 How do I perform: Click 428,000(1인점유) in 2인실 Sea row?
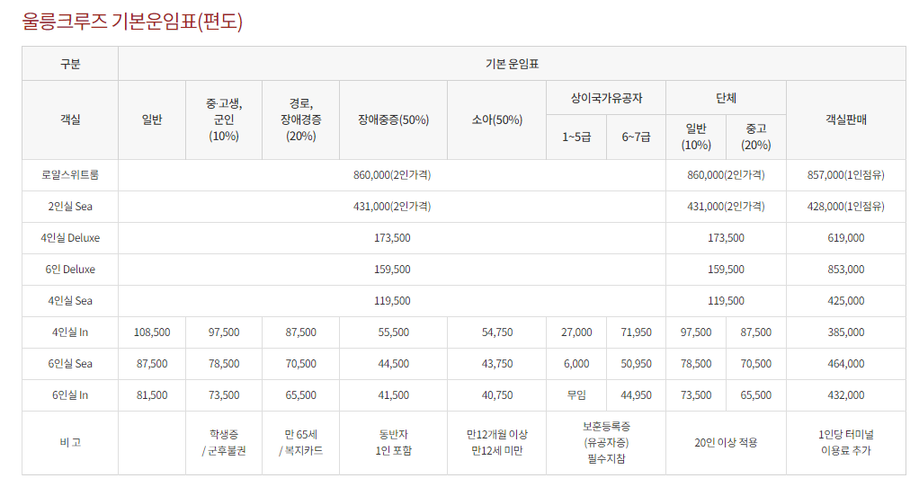click(846, 207)
